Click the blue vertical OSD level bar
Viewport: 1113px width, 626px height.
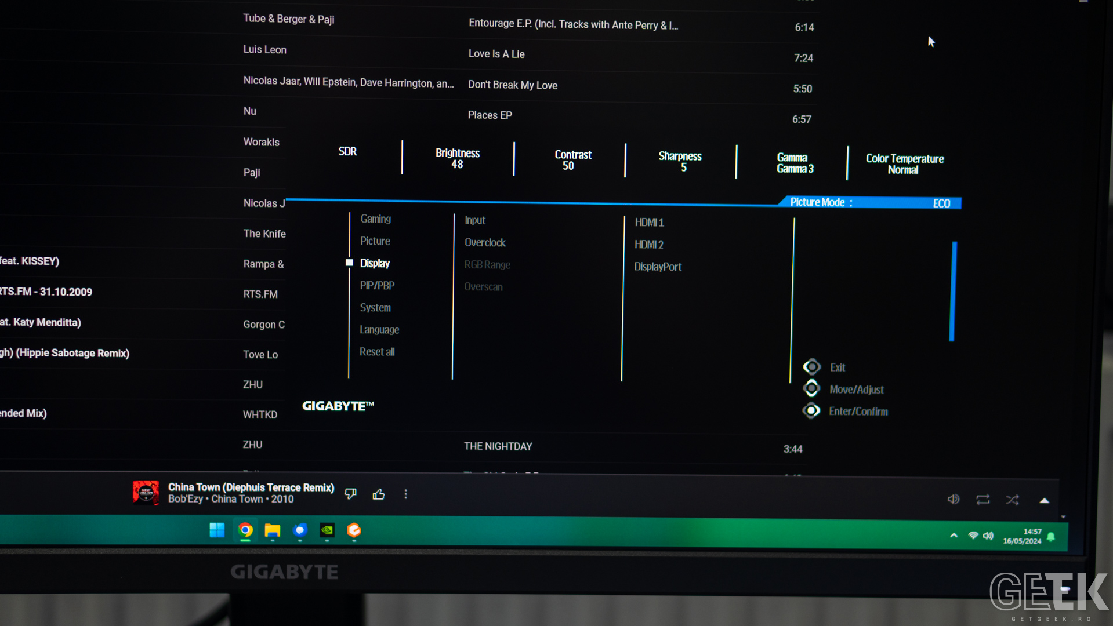(x=953, y=292)
